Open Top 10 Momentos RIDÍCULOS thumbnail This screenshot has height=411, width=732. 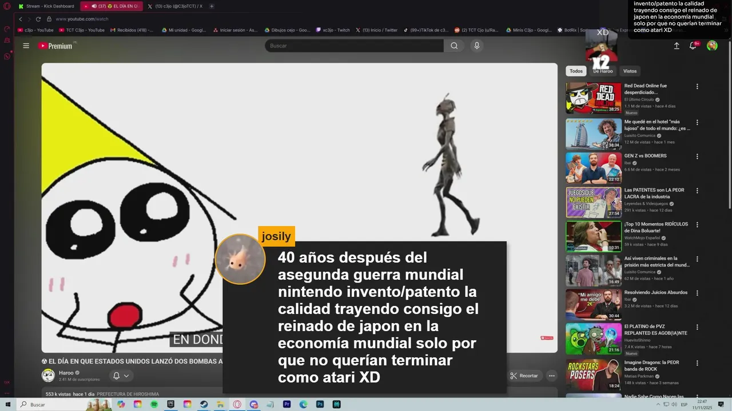point(594,236)
